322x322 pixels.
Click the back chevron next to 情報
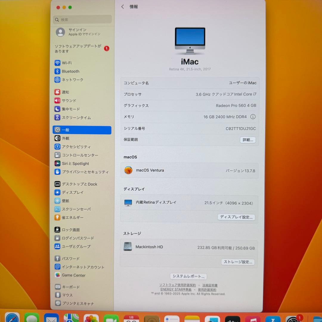123,7
